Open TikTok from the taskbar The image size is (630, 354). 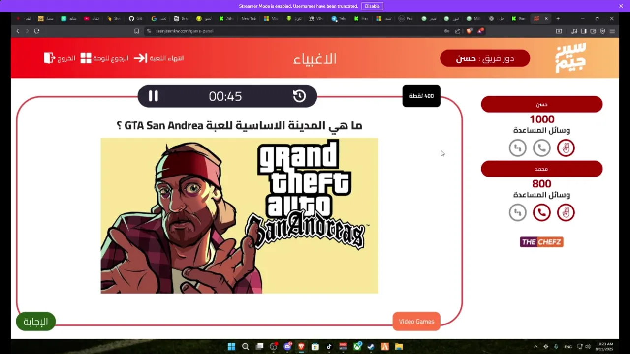(x=329, y=347)
